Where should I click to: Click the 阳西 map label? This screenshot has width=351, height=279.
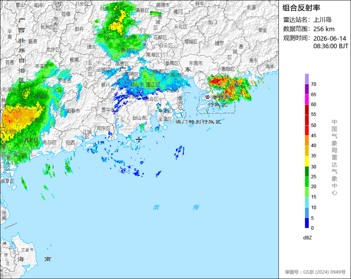71,143
